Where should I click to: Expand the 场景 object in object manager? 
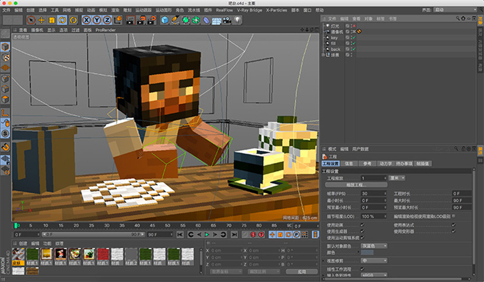click(323, 55)
